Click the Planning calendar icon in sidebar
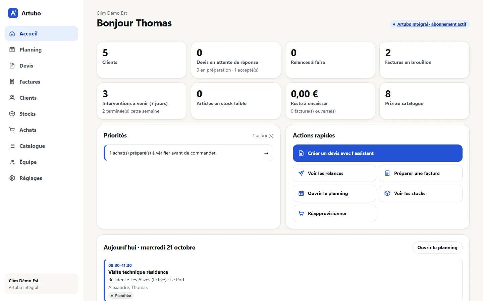The height and width of the screenshot is (301, 483). point(12,50)
